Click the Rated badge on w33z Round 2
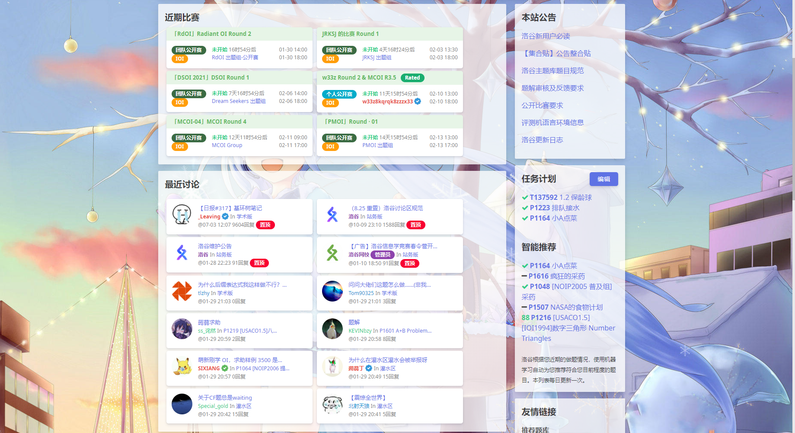Image resolution: width=795 pixels, height=433 pixels. click(412, 78)
